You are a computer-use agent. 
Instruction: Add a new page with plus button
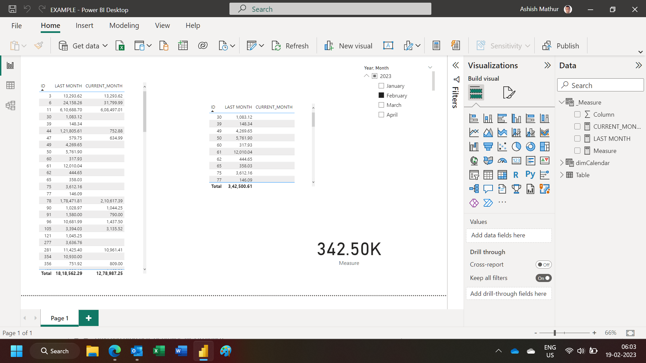pos(88,318)
